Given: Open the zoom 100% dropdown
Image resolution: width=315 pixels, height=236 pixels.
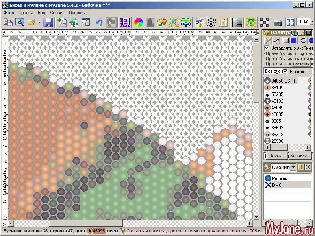Looking at the screenshot, I should [x=311, y=22].
